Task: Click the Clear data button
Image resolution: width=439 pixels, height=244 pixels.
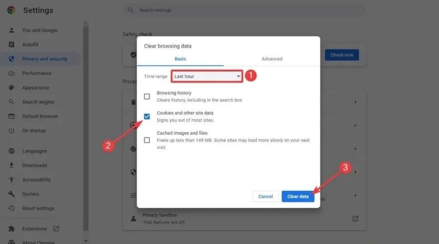Action: pyautogui.click(x=298, y=196)
